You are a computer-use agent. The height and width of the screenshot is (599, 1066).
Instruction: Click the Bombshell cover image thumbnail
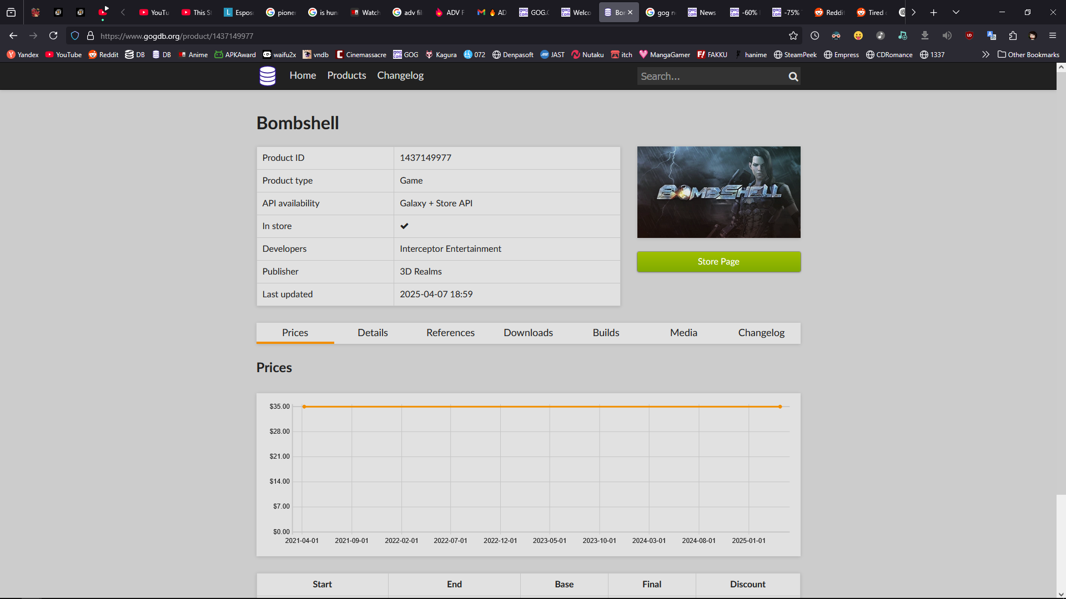pos(718,192)
